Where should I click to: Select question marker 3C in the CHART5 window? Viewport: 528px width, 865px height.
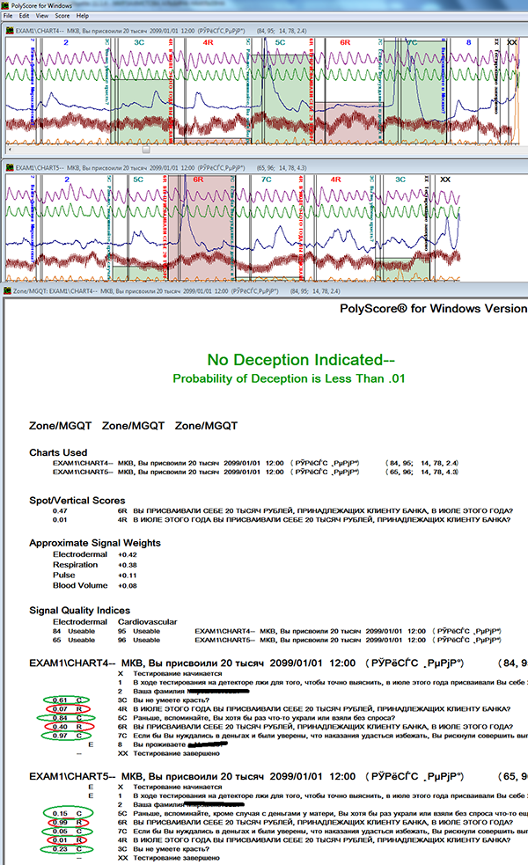pos(400,180)
